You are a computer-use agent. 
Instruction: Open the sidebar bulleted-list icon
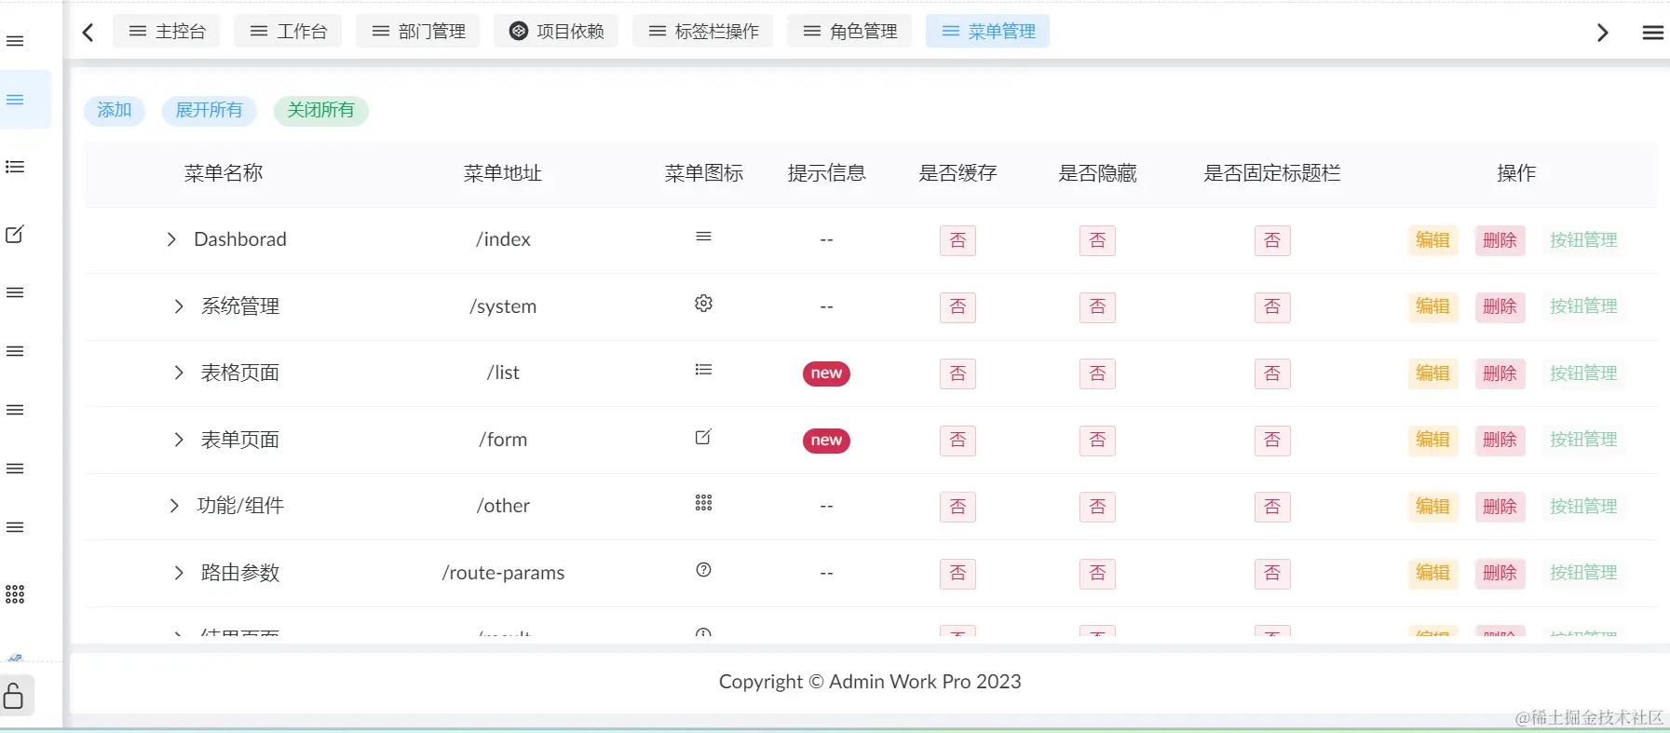click(15, 167)
